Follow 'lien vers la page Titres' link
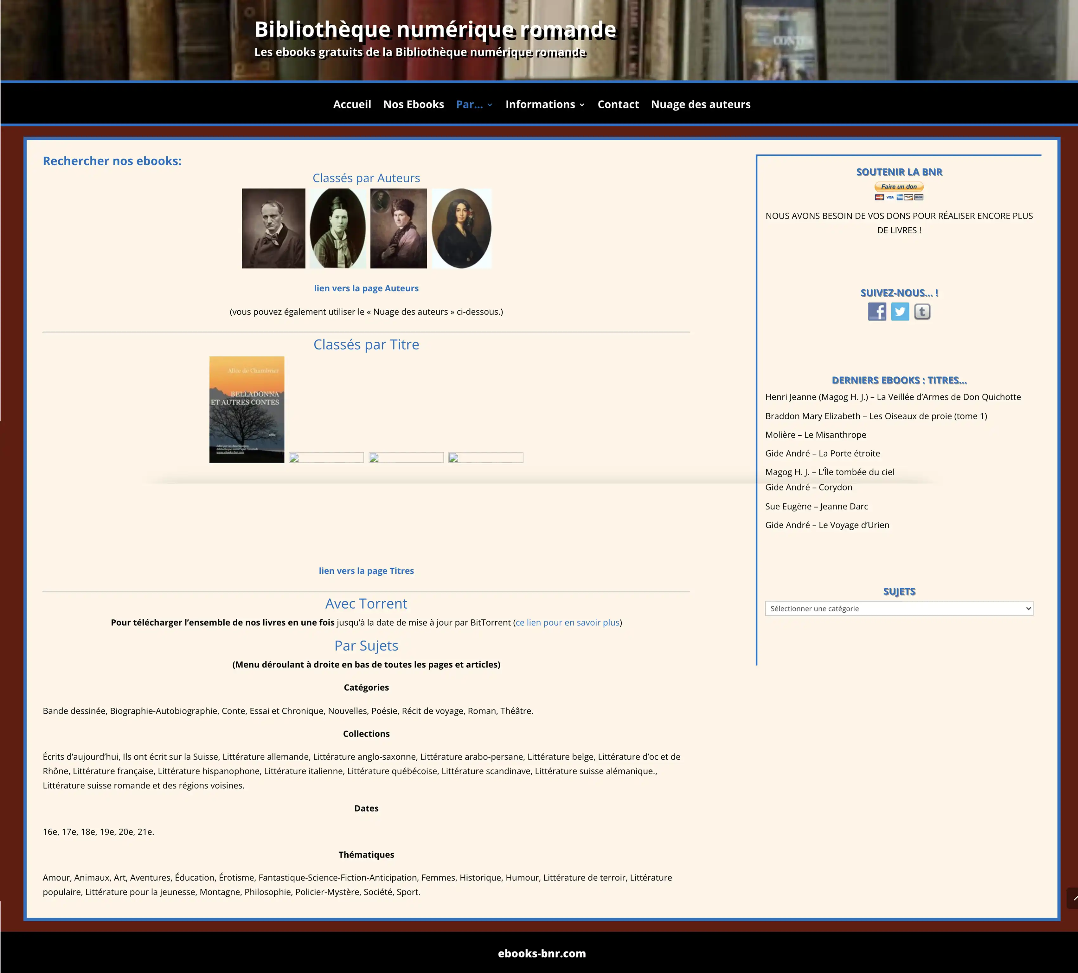Viewport: 1078px width, 973px height. click(366, 571)
